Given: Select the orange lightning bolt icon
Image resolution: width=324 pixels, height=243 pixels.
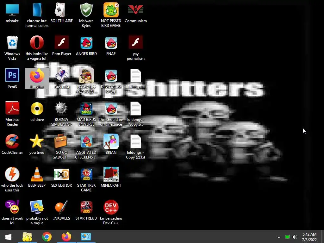Looking at the screenshot, I should click(x=12, y=174).
